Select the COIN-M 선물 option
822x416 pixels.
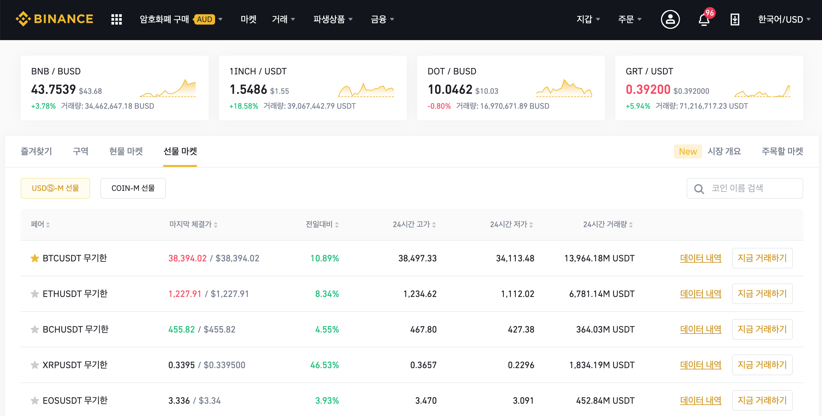tap(133, 188)
